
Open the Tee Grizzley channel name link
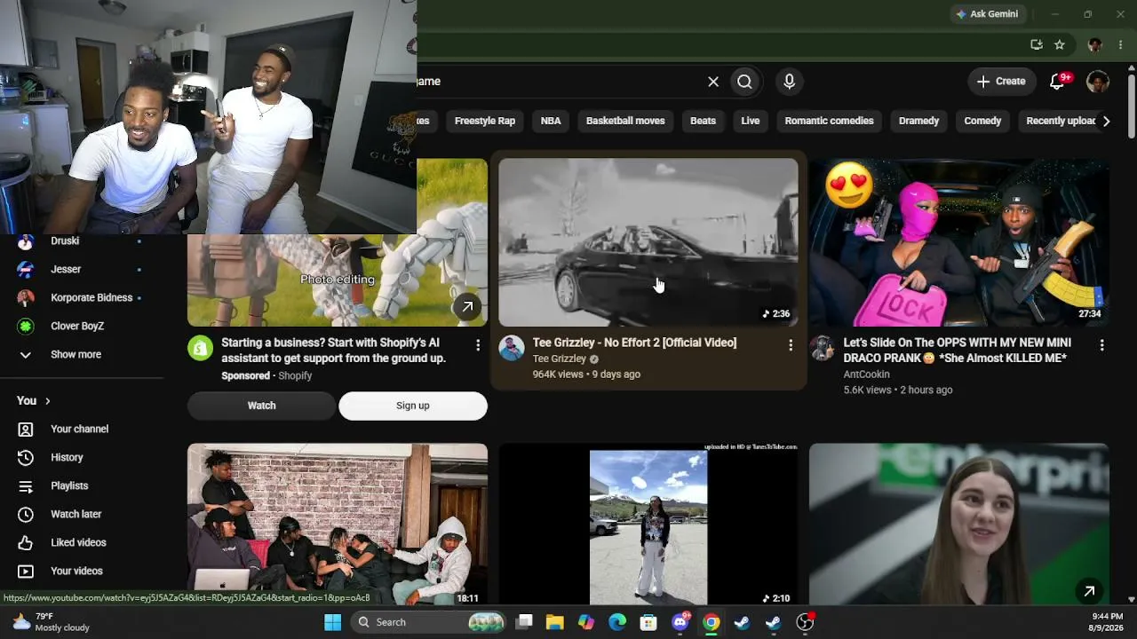(x=559, y=359)
